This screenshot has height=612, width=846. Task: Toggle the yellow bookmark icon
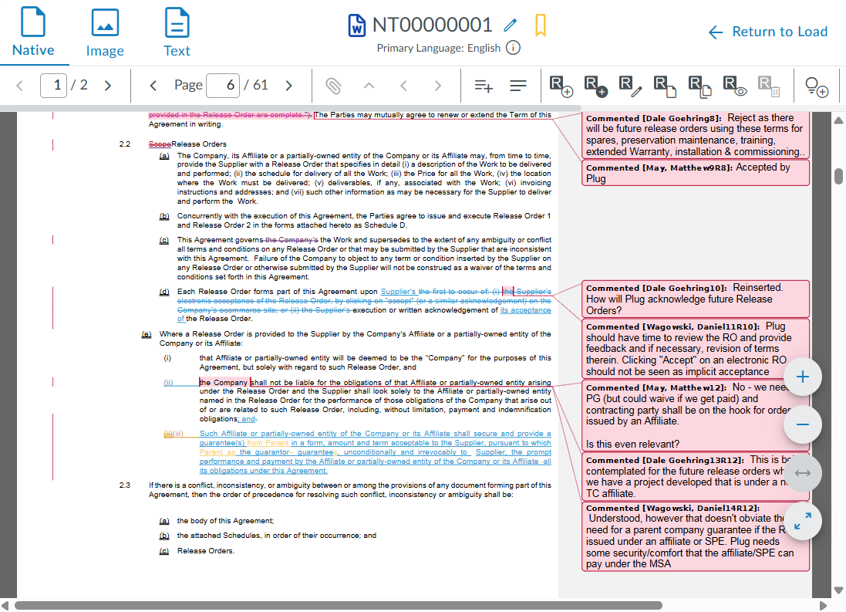(541, 25)
